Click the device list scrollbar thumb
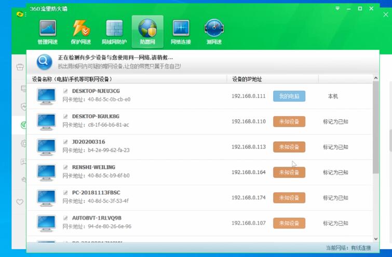392x257 pixels. click(x=375, y=128)
